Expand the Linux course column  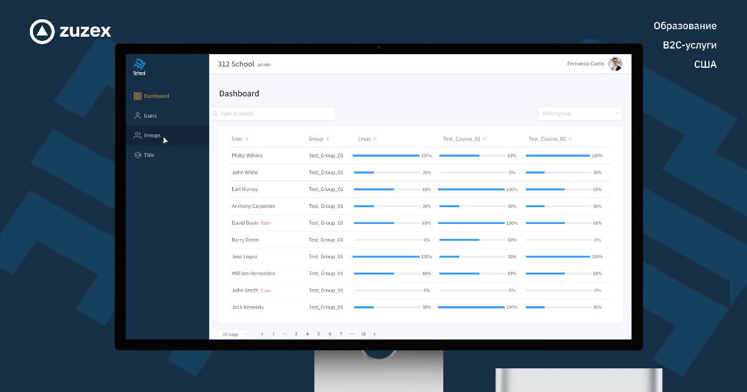375,139
